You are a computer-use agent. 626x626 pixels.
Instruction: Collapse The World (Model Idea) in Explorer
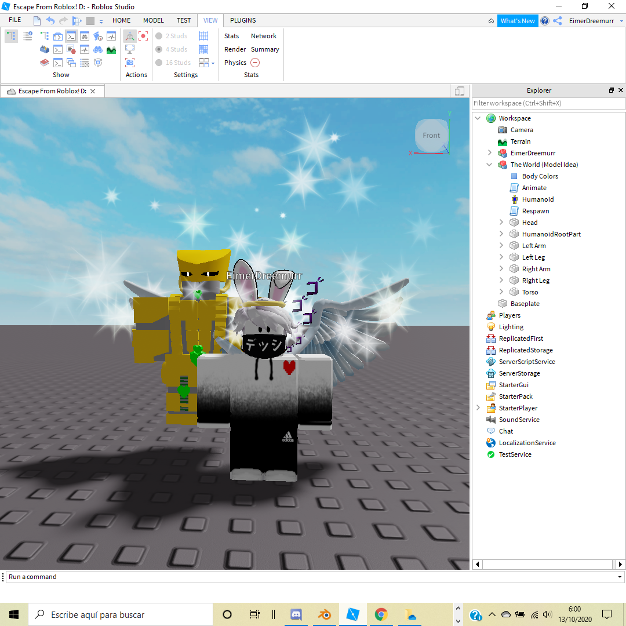[x=489, y=165]
